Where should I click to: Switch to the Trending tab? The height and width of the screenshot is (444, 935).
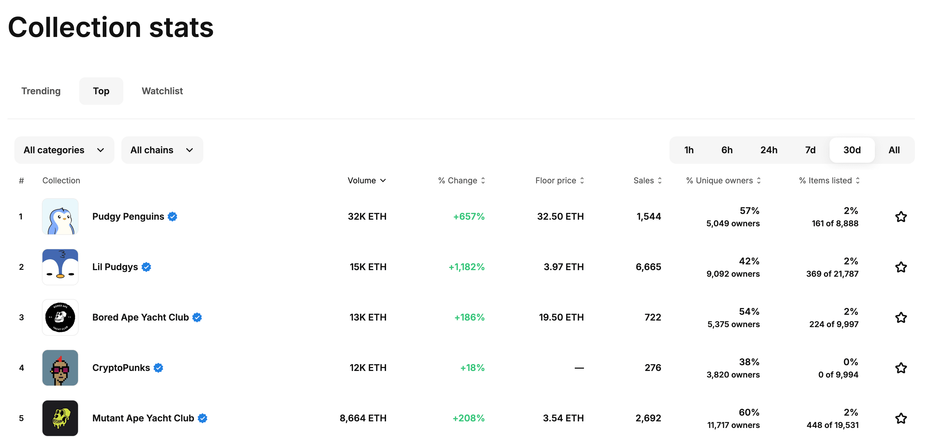pos(41,91)
